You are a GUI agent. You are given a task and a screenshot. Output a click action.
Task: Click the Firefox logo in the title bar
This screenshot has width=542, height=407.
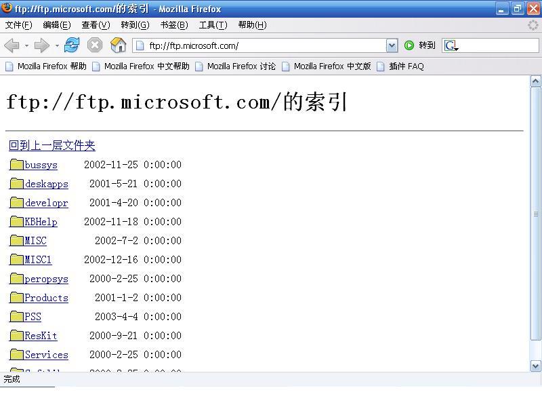tap(7, 7)
